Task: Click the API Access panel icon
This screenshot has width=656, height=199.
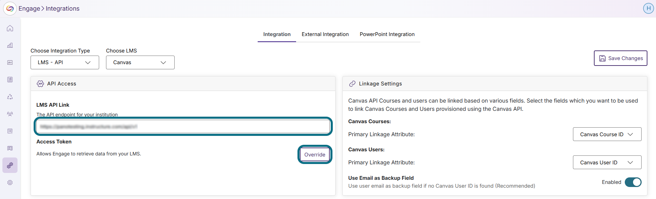Action: [40, 84]
